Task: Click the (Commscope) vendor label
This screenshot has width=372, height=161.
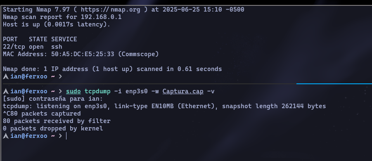Action: 138,54
